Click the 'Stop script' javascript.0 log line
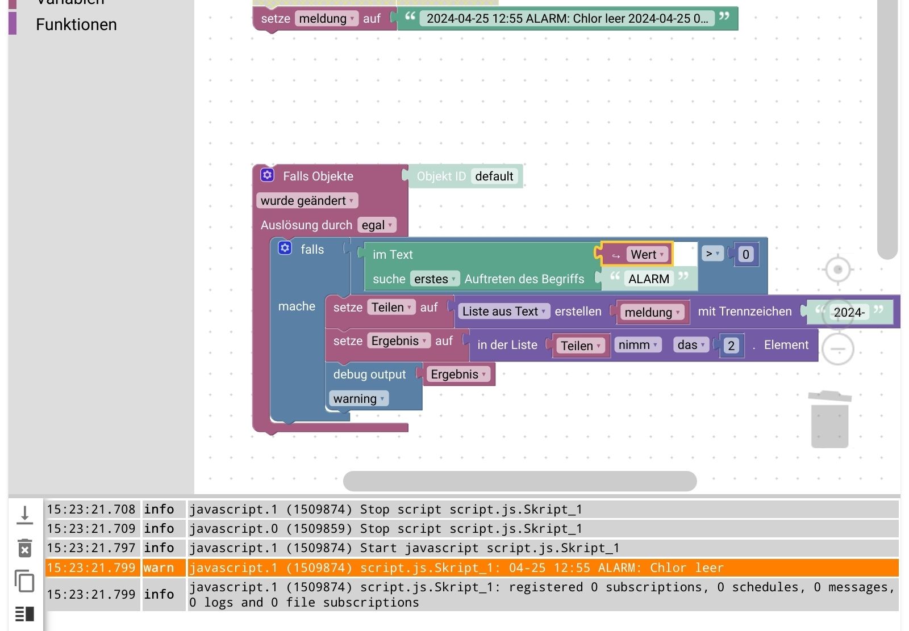Screen dimensions: 909x631 [x=543, y=529]
